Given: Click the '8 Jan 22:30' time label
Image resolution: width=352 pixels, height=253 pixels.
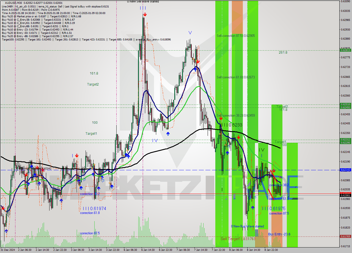Looking at the screenshot, I should [271, 250].
